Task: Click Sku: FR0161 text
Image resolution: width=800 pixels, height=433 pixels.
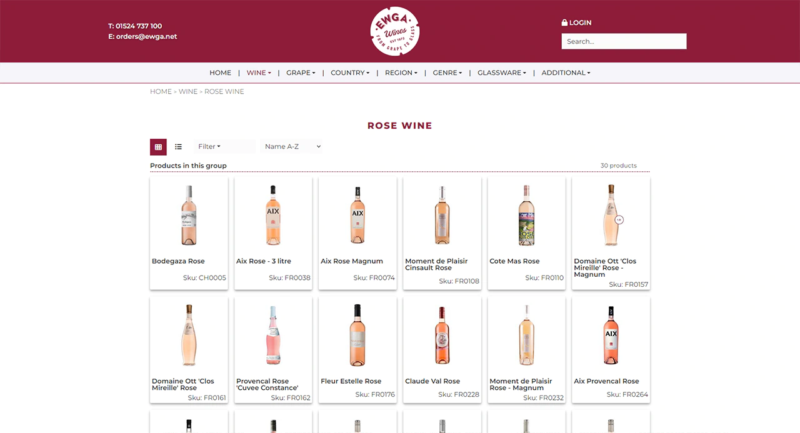Action: [x=207, y=397]
